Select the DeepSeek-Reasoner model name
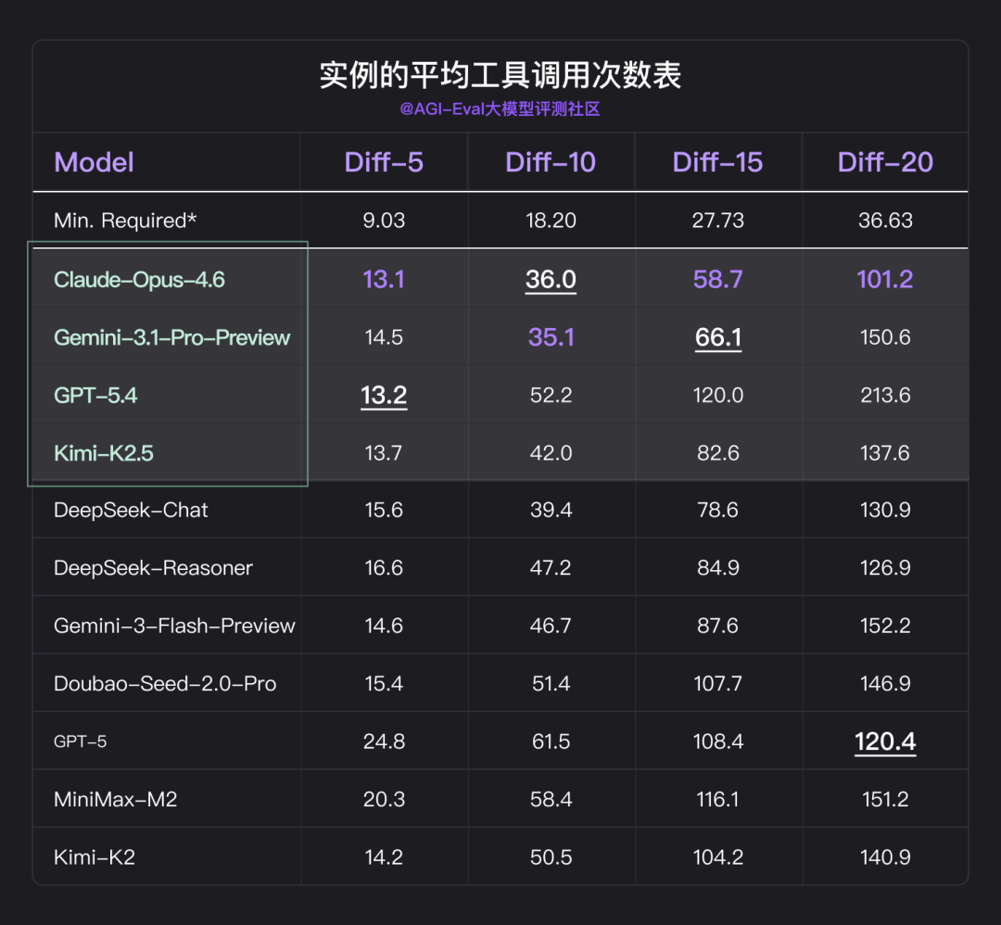The image size is (1001, 925). pyautogui.click(x=153, y=568)
